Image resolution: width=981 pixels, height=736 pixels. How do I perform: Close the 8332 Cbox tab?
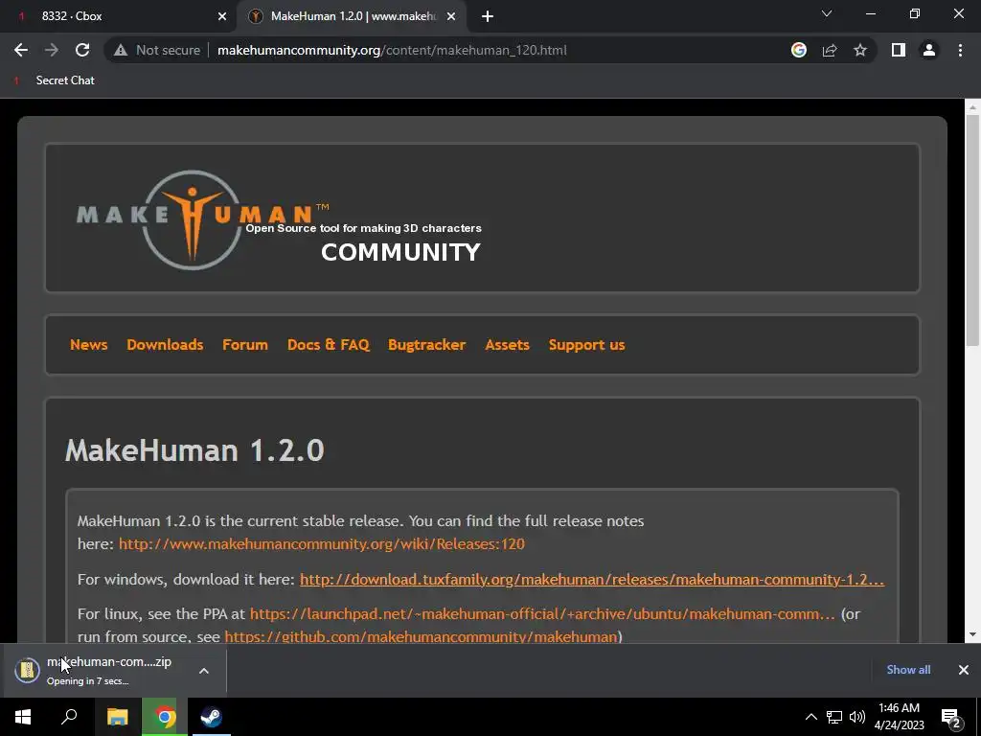222,16
